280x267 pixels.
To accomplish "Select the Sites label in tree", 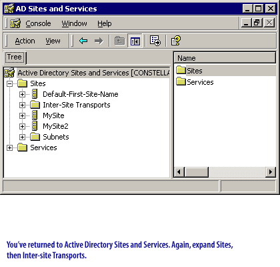I will [x=38, y=83].
